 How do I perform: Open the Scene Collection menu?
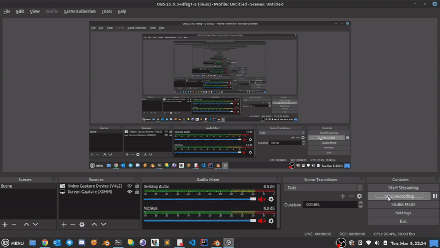click(x=80, y=12)
